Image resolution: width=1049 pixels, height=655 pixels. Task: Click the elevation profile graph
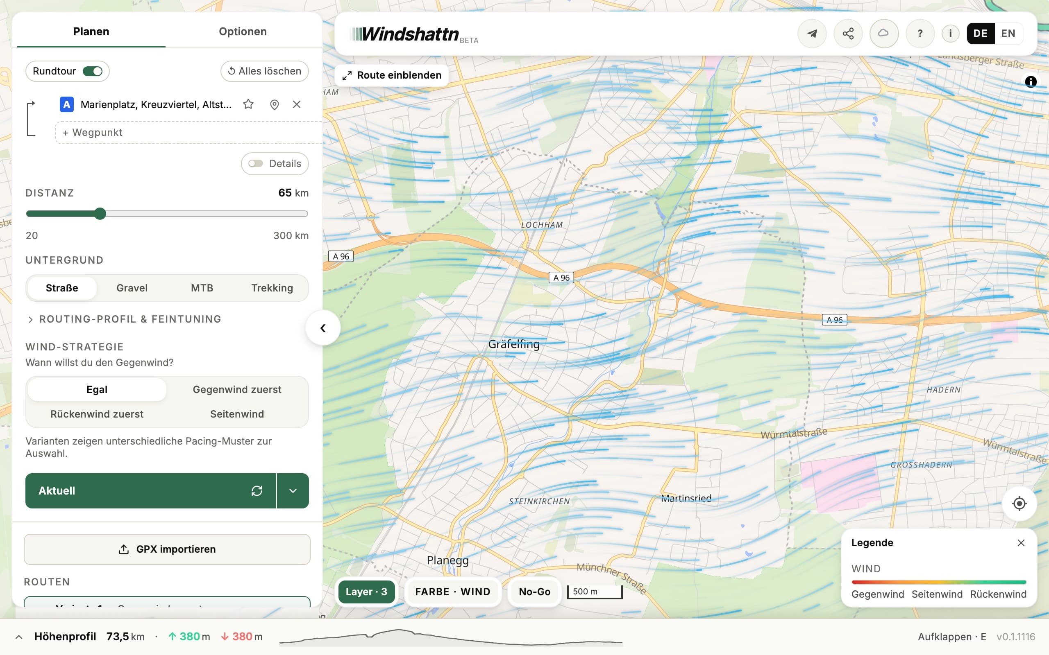pos(451,637)
